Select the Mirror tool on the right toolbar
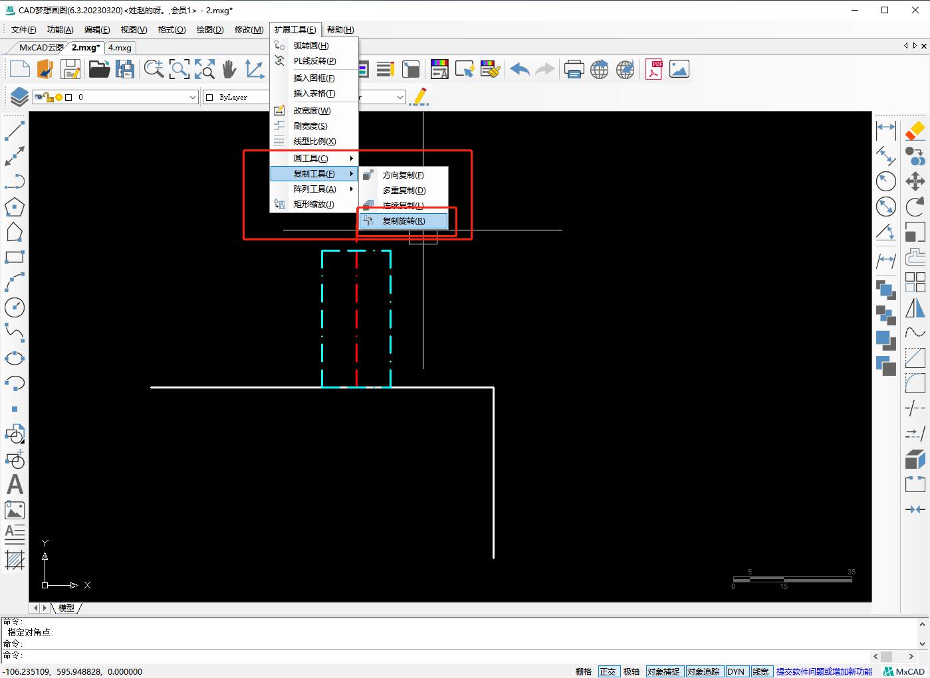 pyautogui.click(x=915, y=307)
